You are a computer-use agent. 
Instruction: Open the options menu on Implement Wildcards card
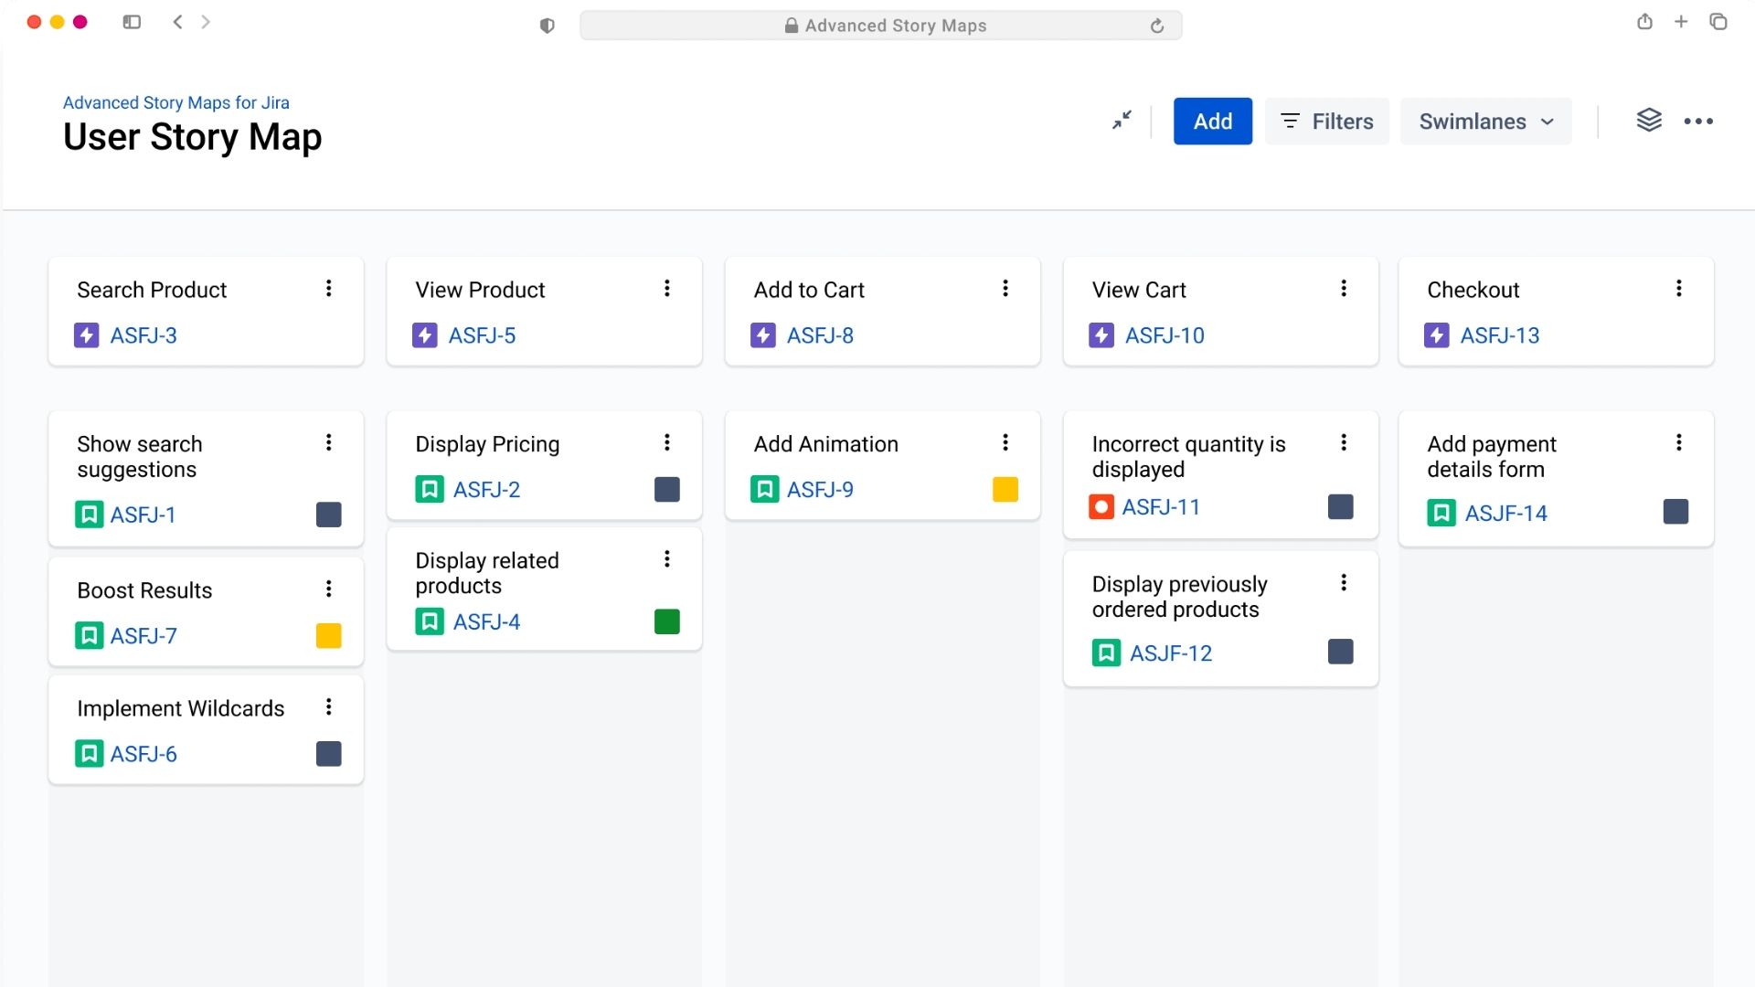pyautogui.click(x=329, y=706)
